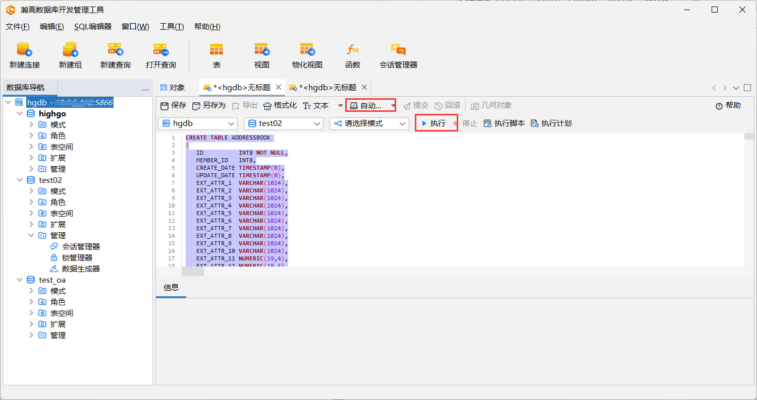Collapse the test02 database tree node

coord(20,180)
